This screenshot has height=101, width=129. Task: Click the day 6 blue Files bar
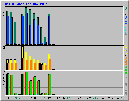tap(27, 29)
